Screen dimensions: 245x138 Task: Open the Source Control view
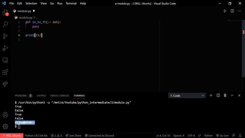point(5,36)
